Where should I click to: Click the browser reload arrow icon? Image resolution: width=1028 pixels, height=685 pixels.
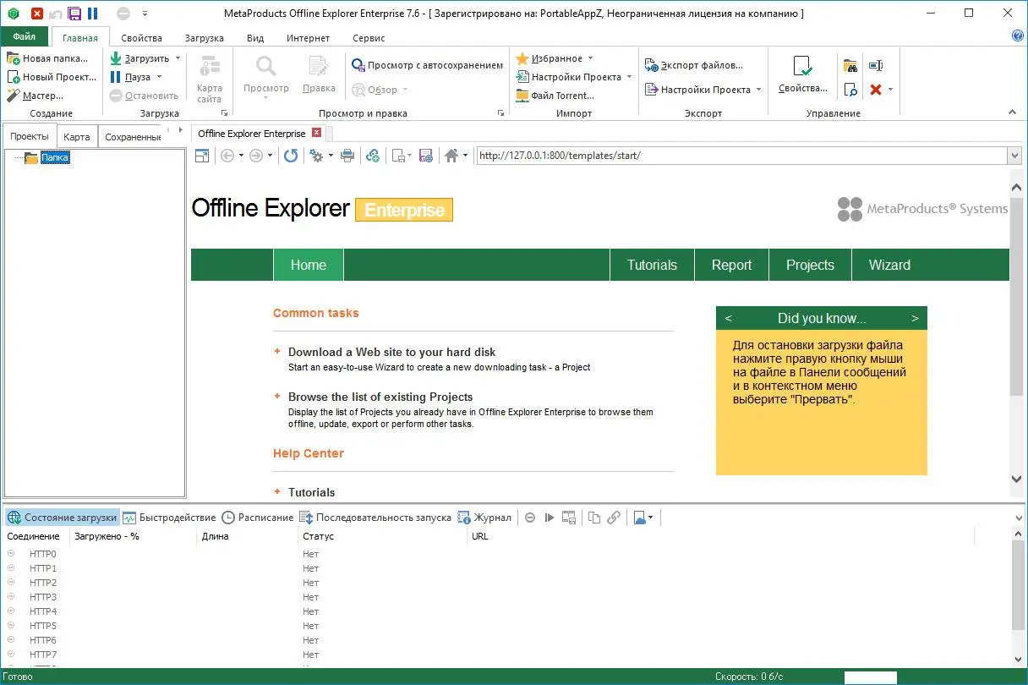click(x=290, y=156)
